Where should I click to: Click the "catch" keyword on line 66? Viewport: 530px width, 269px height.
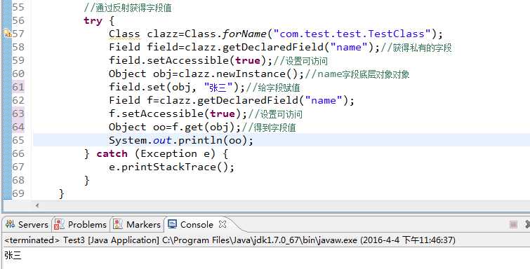pyautogui.click(x=112, y=154)
